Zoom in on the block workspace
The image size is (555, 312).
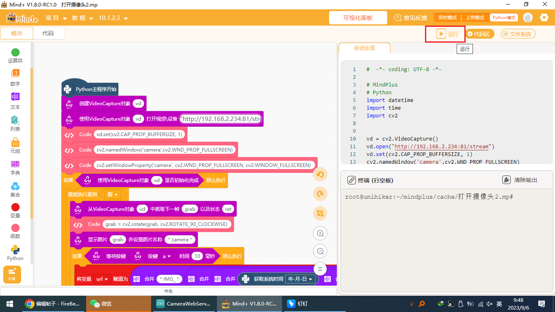(x=320, y=233)
